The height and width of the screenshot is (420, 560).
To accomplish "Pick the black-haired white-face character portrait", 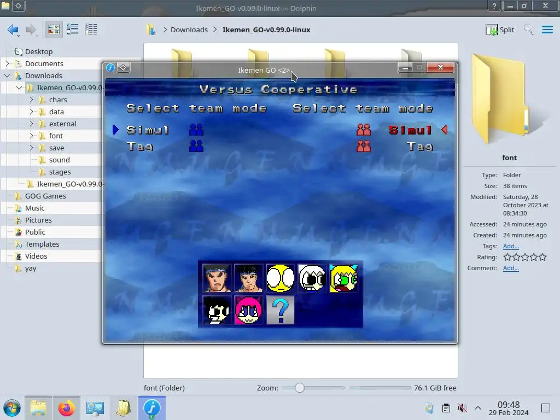I will pyautogui.click(x=217, y=310).
